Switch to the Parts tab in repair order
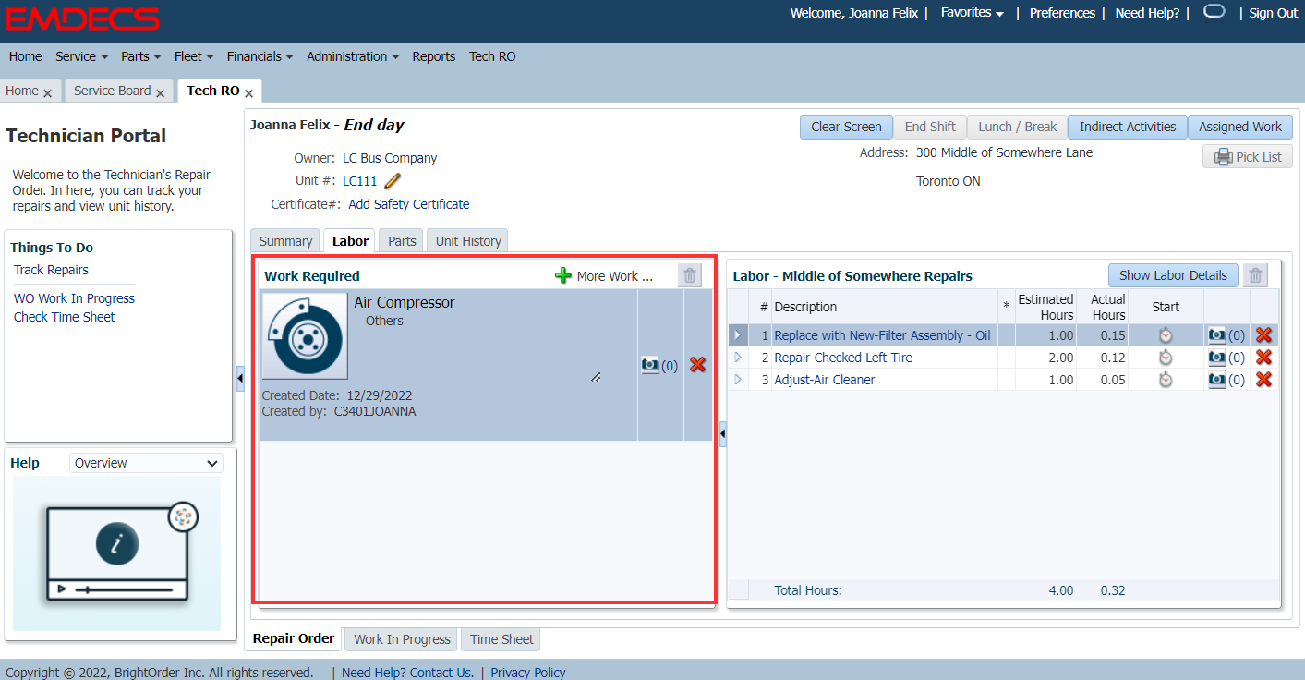The height and width of the screenshot is (680, 1305). click(x=402, y=241)
